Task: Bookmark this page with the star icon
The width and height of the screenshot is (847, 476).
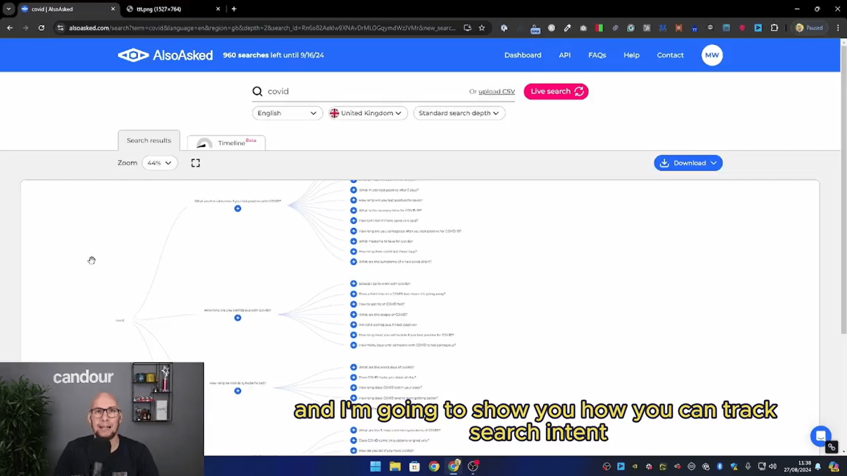Action: [x=482, y=28]
